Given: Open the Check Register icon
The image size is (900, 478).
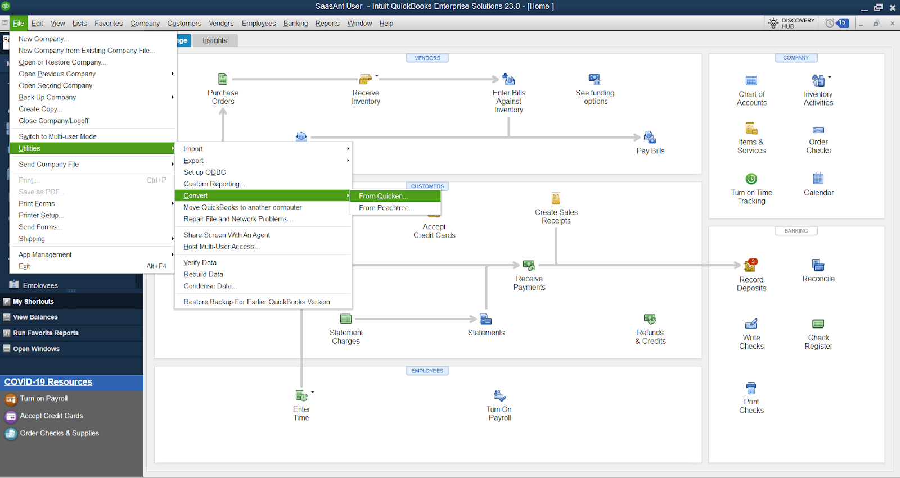Looking at the screenshot, I should (x=818, y=324).
